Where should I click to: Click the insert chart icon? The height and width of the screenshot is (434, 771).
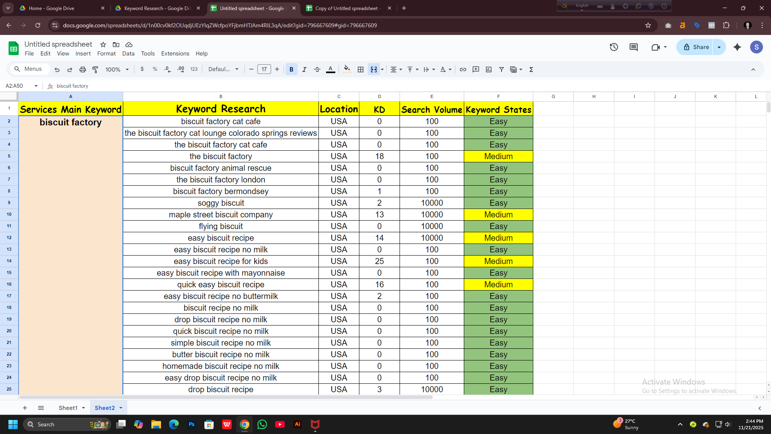(x=488, y=70)
